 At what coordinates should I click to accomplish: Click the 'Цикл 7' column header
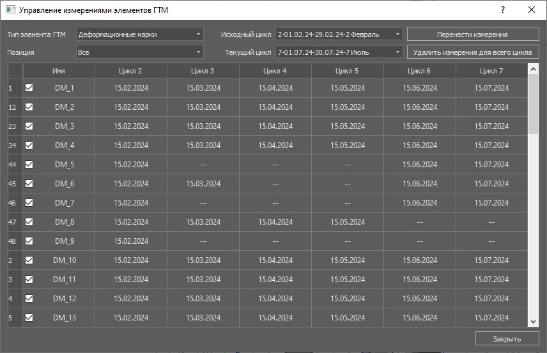[491, 70]
